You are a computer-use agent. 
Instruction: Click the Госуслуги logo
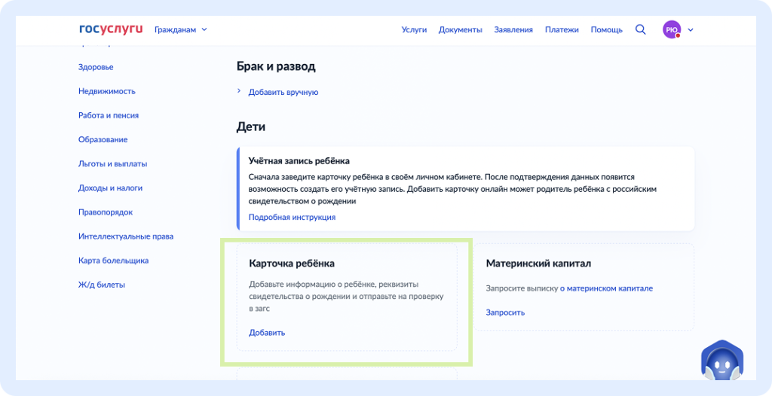pyautogui.click(x=110, y=29)
